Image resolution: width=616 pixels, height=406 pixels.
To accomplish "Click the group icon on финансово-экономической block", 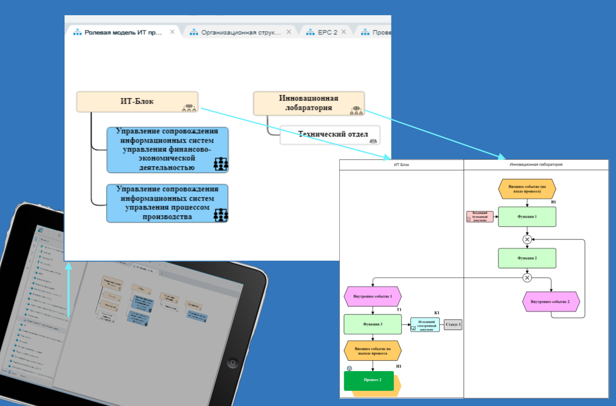I will 221,164.
